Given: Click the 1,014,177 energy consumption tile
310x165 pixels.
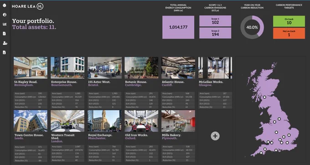Looking at the screenshot, I should 178,27.
